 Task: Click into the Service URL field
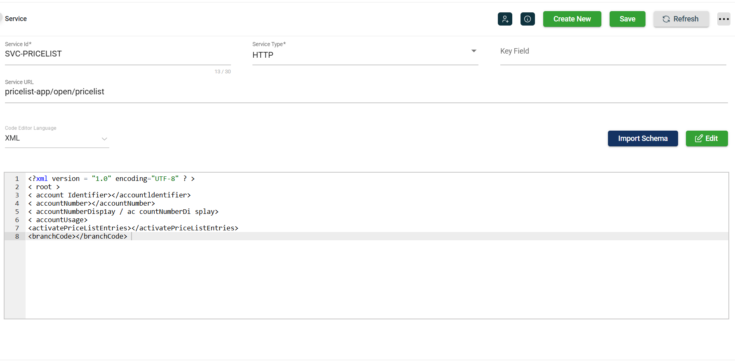coord(365,92)
